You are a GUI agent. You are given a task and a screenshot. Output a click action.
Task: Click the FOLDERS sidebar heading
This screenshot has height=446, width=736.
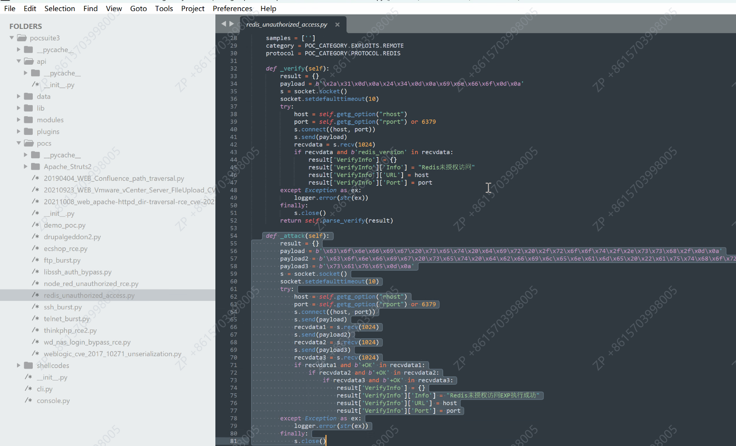26,26
